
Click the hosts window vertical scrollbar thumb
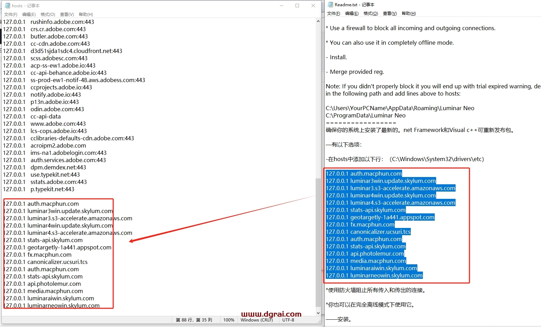(x=318, y=242)
